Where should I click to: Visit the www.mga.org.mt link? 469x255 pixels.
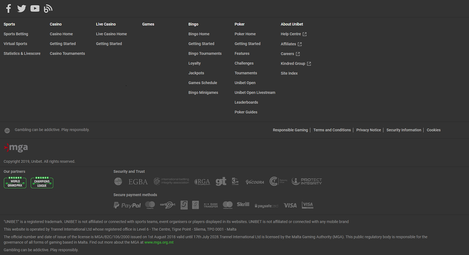[159, 243]
